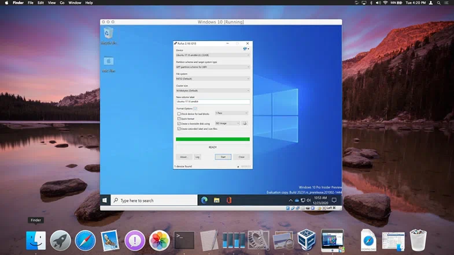Viewport: 454px width, 255px height.
Task: Open Downloads stack in the Dock
Action: point(368,240)
